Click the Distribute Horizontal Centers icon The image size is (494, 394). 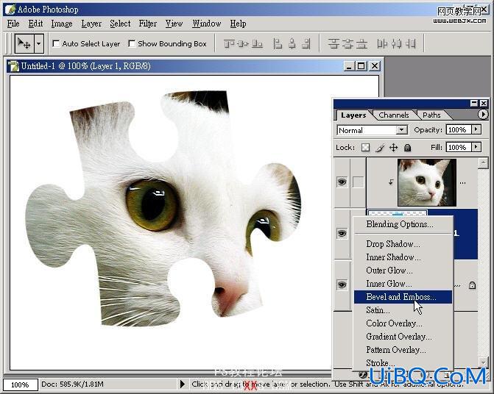[396, 43]
